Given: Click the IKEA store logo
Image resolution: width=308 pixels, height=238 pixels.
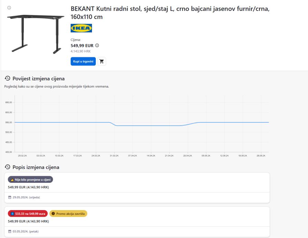Looking at the screenshot, I should (81, 28).
